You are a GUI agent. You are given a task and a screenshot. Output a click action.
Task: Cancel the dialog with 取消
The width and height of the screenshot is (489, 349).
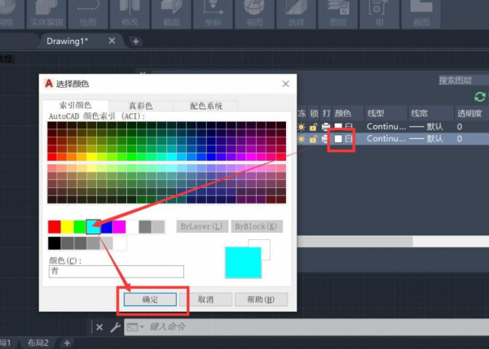tap(205, 299)
